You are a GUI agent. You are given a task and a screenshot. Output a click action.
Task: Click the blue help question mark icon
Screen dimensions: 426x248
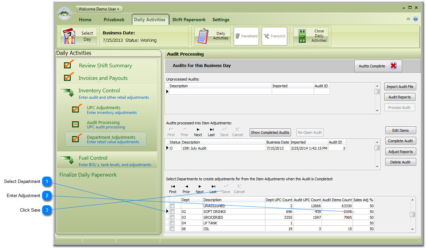[x=416, y=19]
